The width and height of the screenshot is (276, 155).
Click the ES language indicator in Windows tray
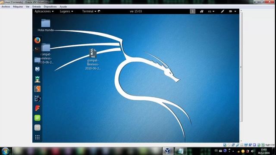[x=216, y=151]
